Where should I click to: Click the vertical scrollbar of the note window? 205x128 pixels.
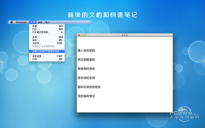(x=172, y=75)
